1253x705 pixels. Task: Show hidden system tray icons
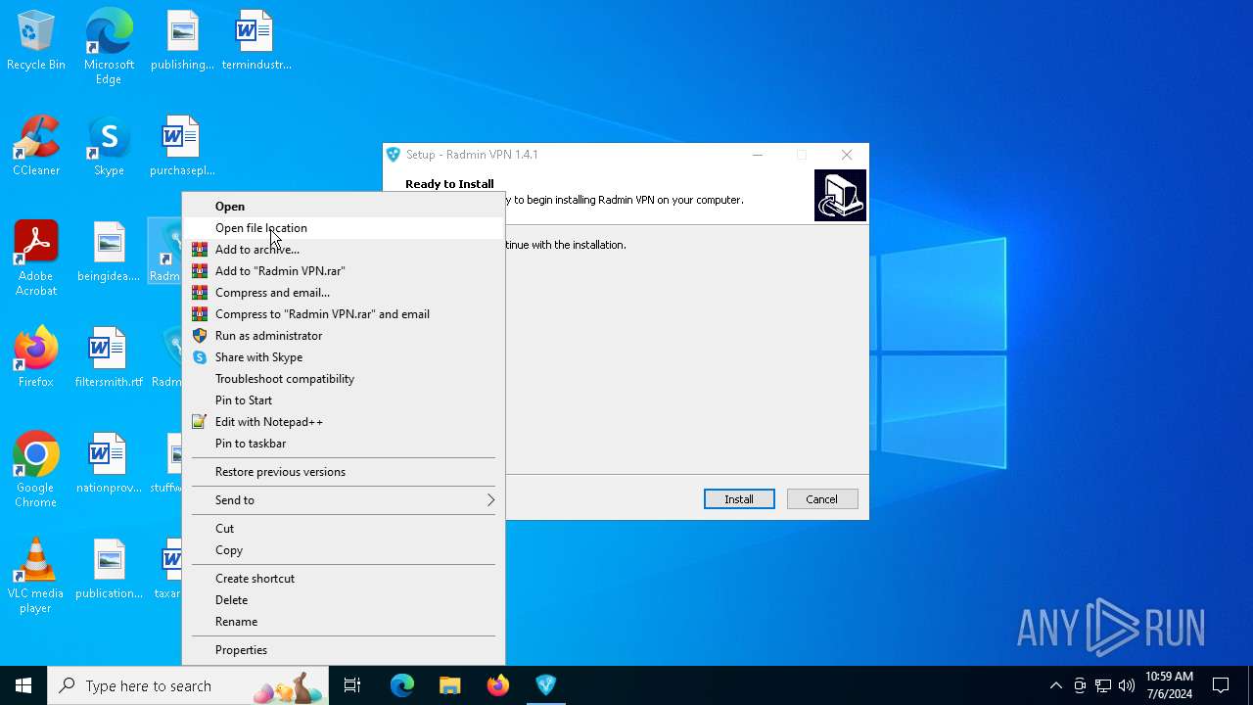point(1055,685)
